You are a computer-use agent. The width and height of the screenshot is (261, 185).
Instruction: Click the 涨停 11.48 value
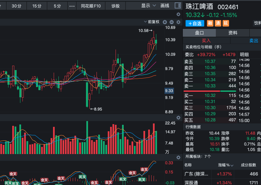click(250, 133)
